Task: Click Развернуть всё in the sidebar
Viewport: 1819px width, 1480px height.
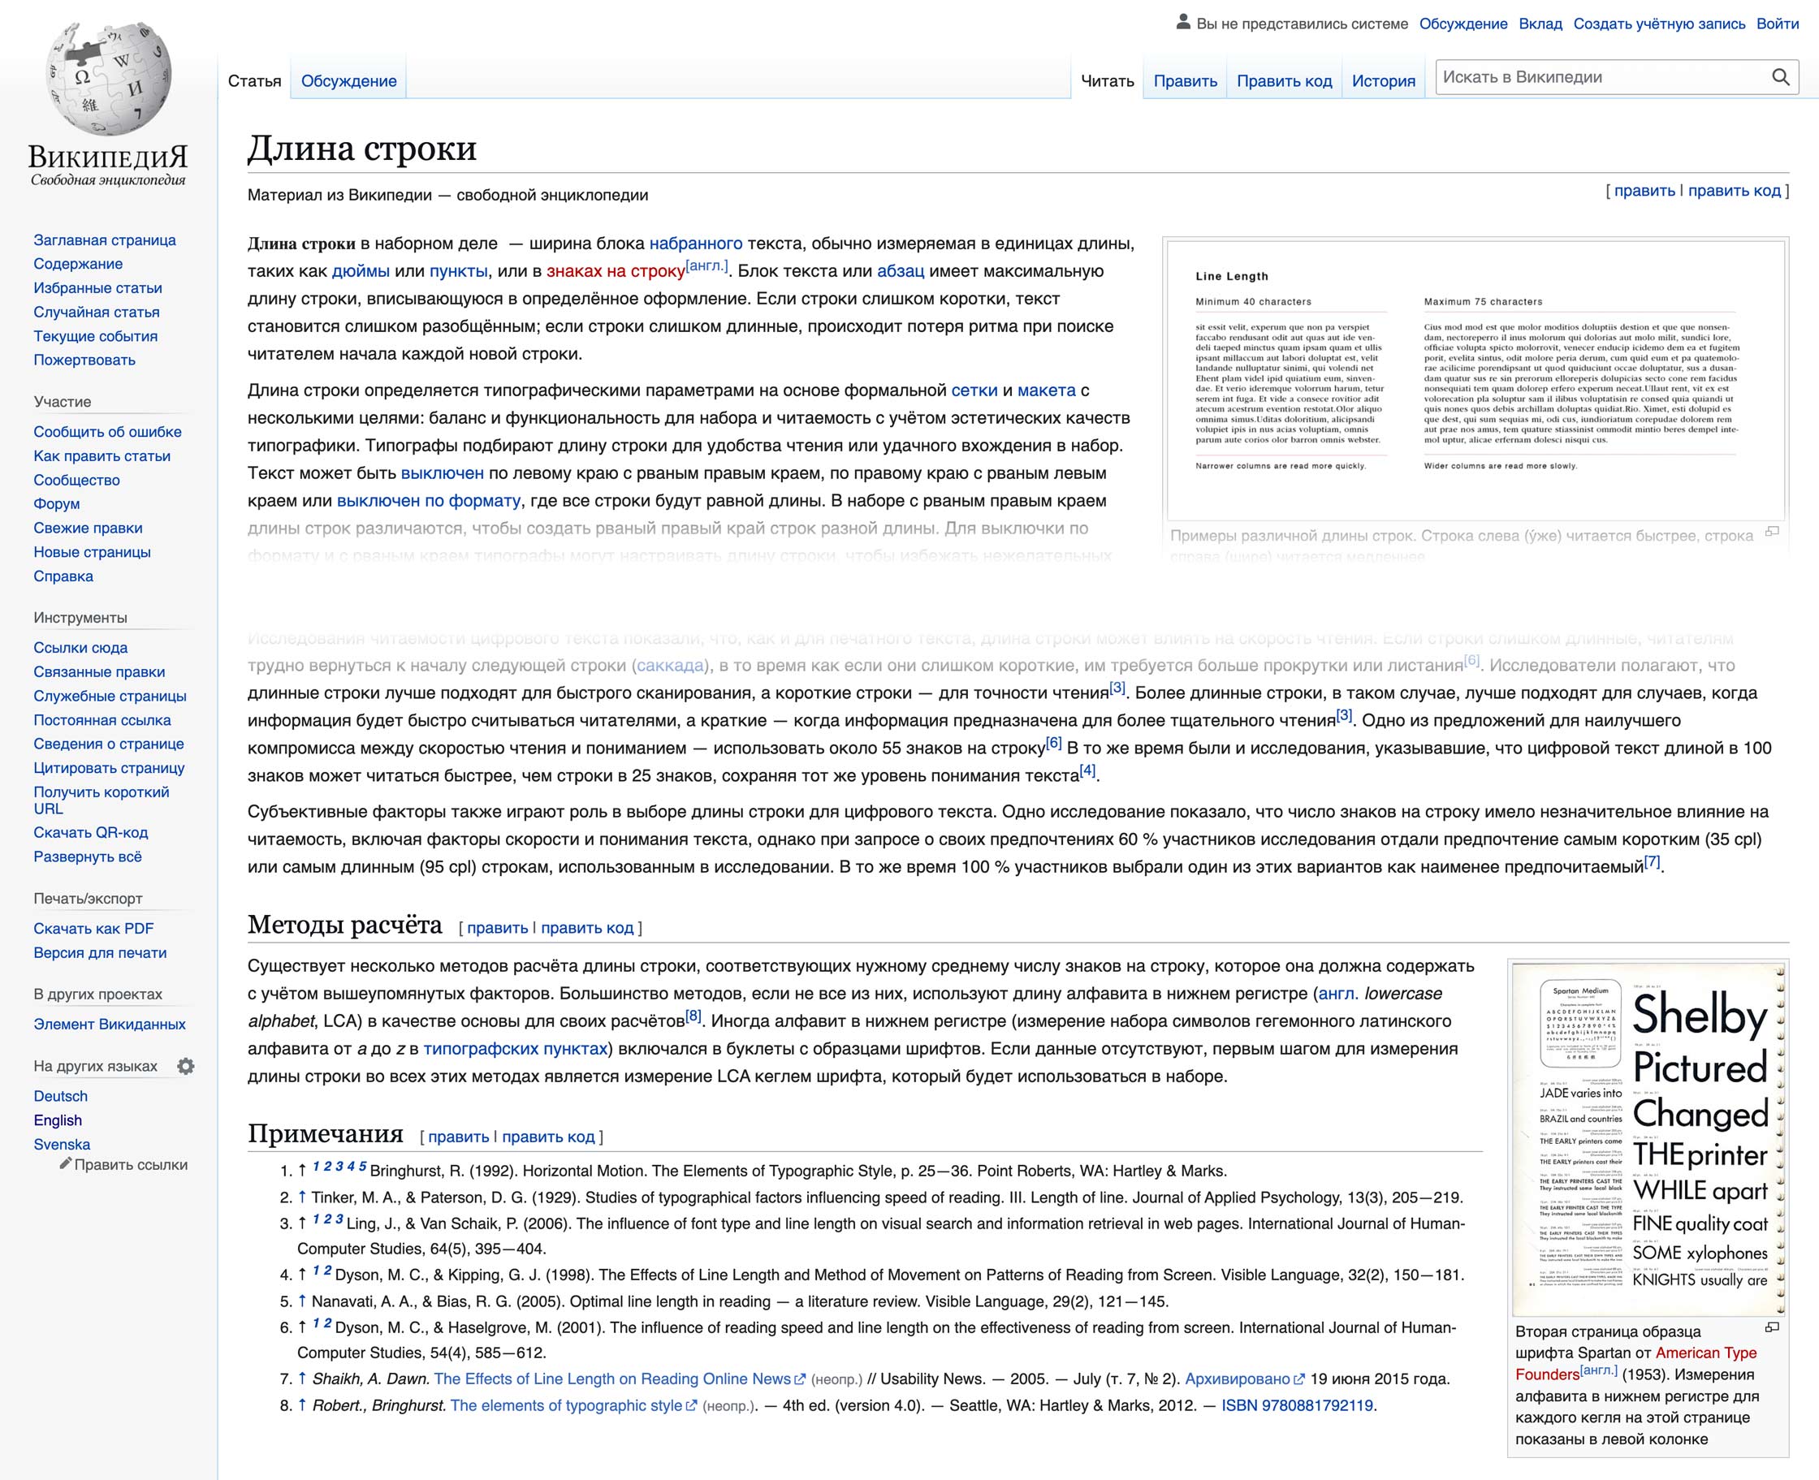Action: click(x=88, y=856)
